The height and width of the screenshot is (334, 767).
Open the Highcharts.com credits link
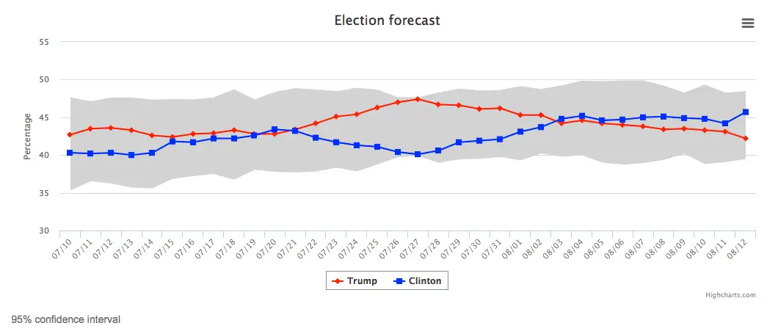coord(730,295)
